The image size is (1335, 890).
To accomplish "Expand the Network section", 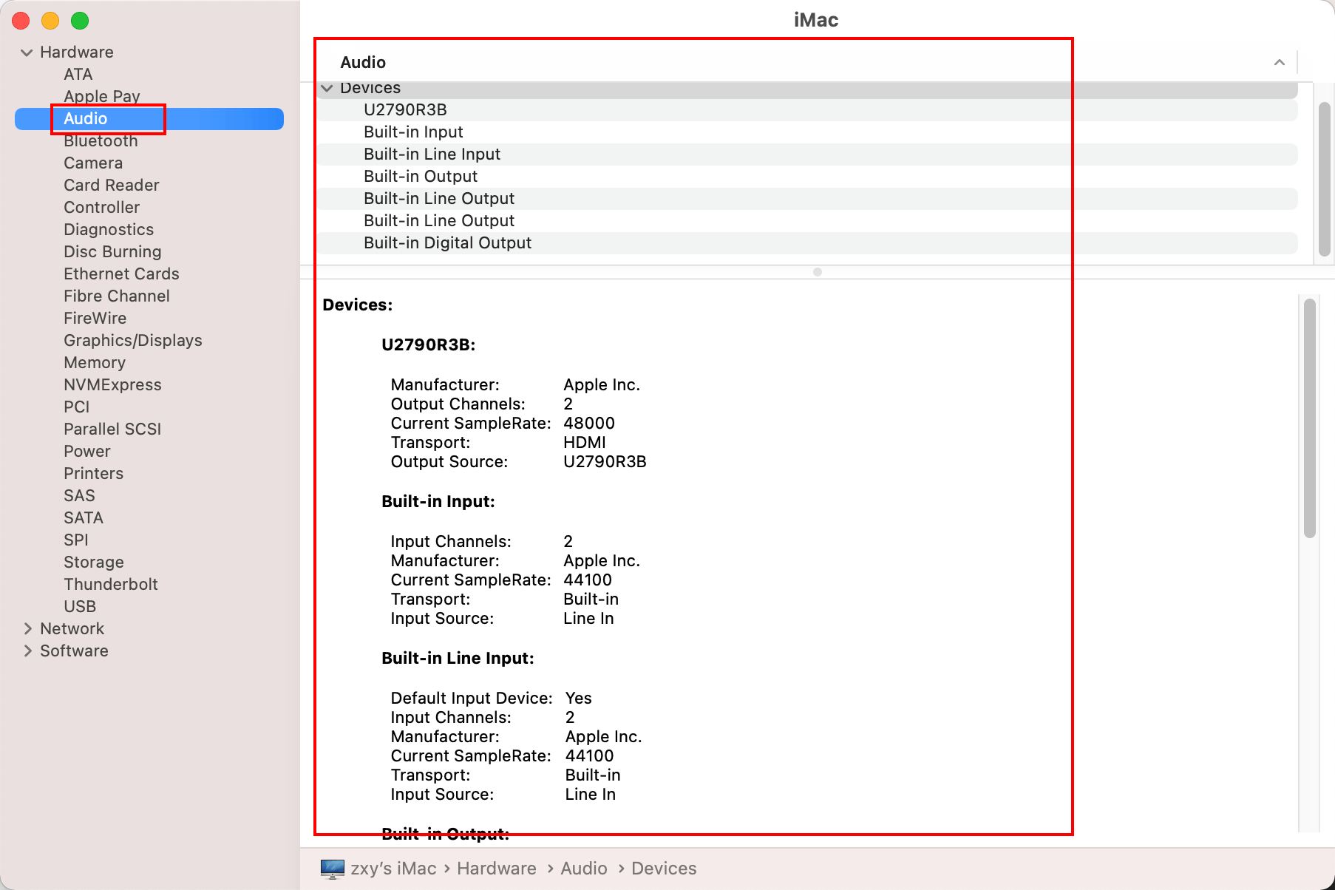I will coord(27,629).
